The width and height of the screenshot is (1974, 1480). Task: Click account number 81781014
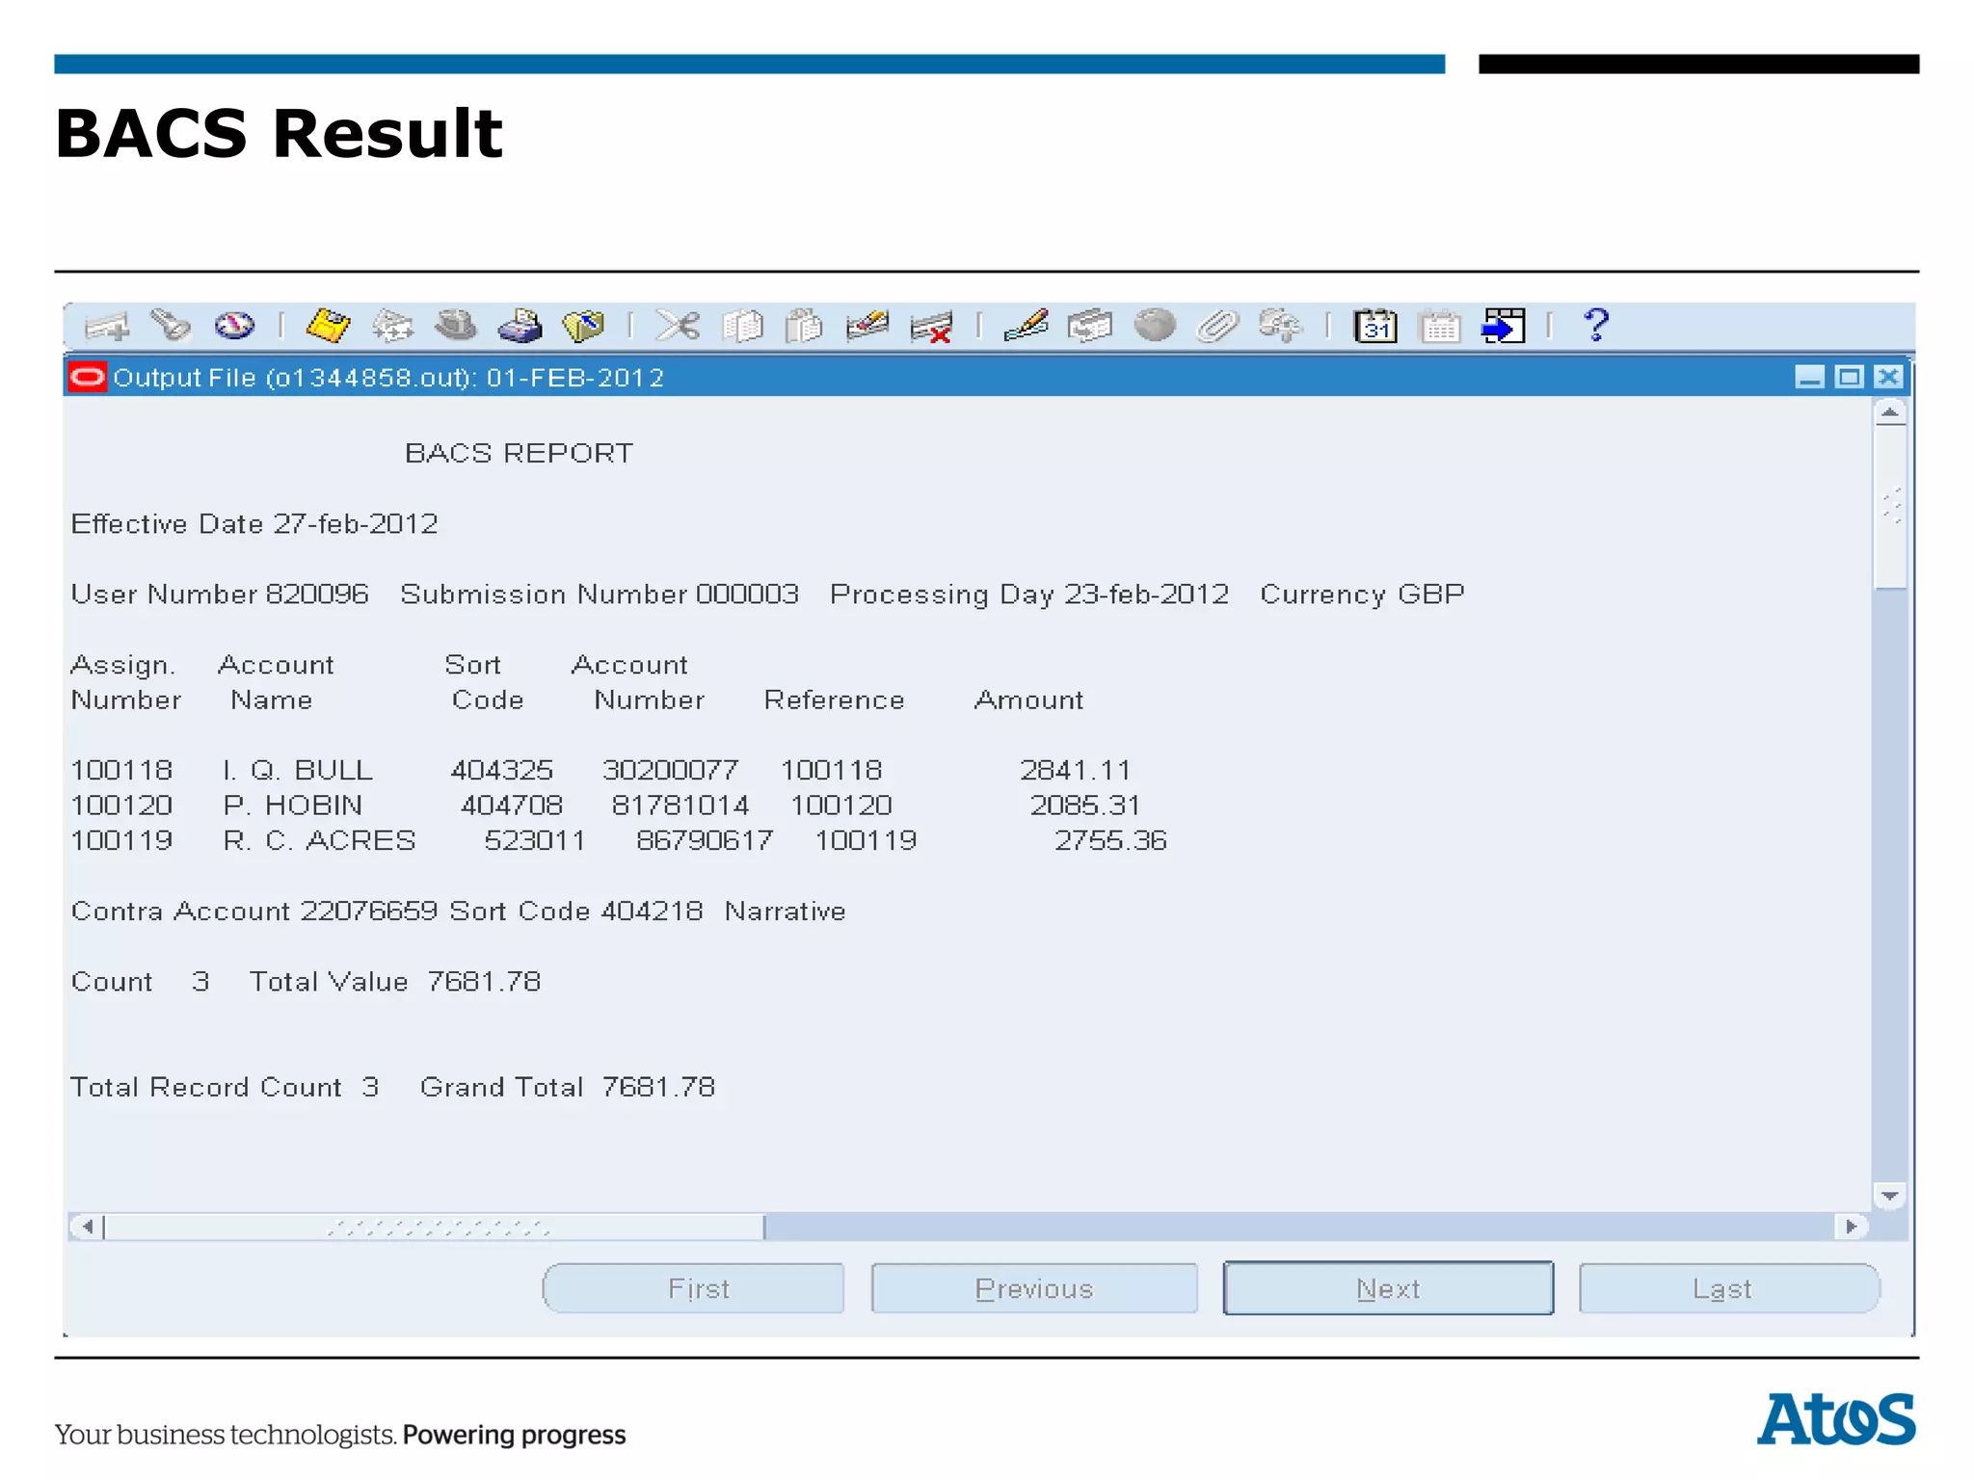pos(680,805)
